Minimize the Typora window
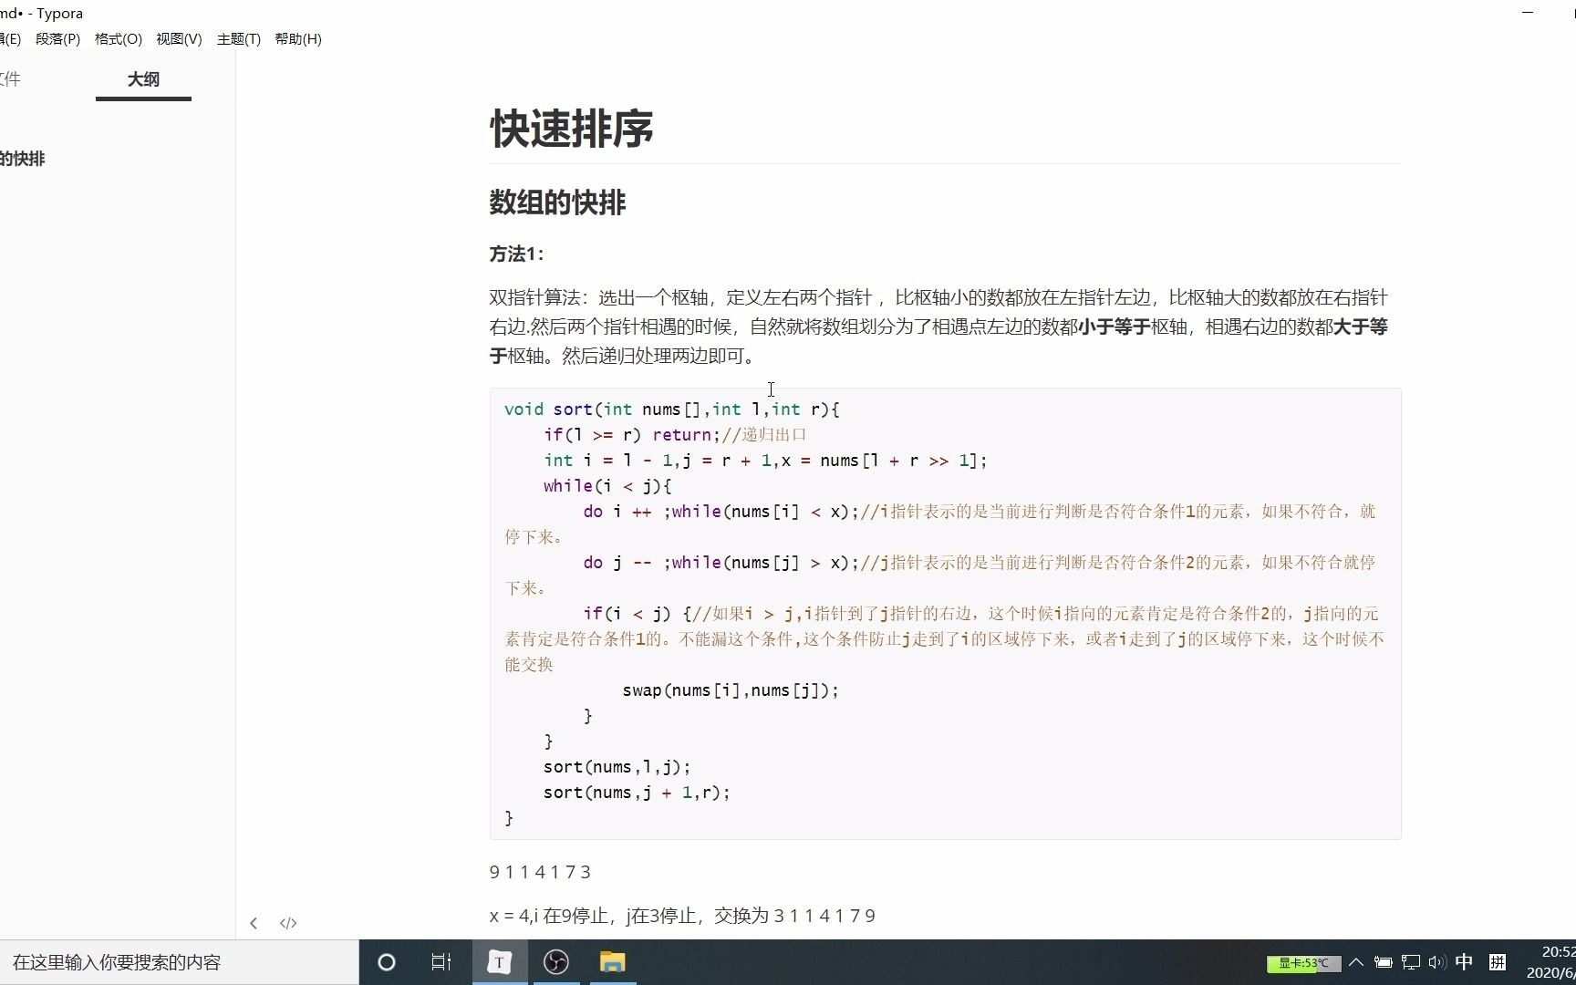 point(1528,13)
